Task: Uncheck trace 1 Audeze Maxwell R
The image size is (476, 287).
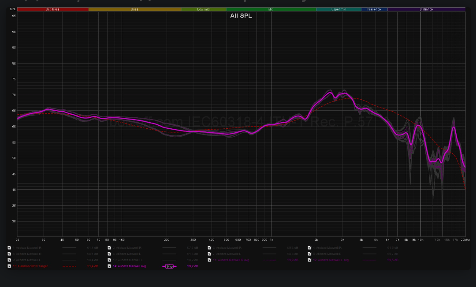Action: coord(9,248)
